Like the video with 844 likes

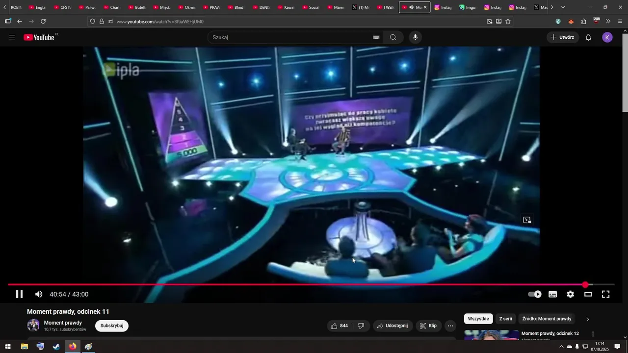(340, 326)
